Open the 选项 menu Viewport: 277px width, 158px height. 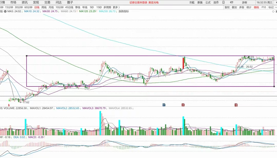pyautogui.click(x=216, y=3)
